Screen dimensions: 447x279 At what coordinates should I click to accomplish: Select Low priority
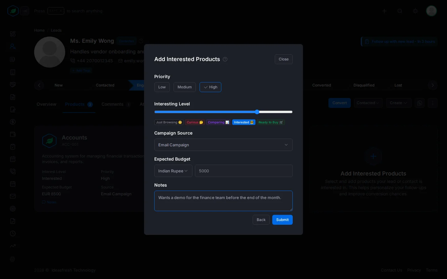tap(162, 87)
